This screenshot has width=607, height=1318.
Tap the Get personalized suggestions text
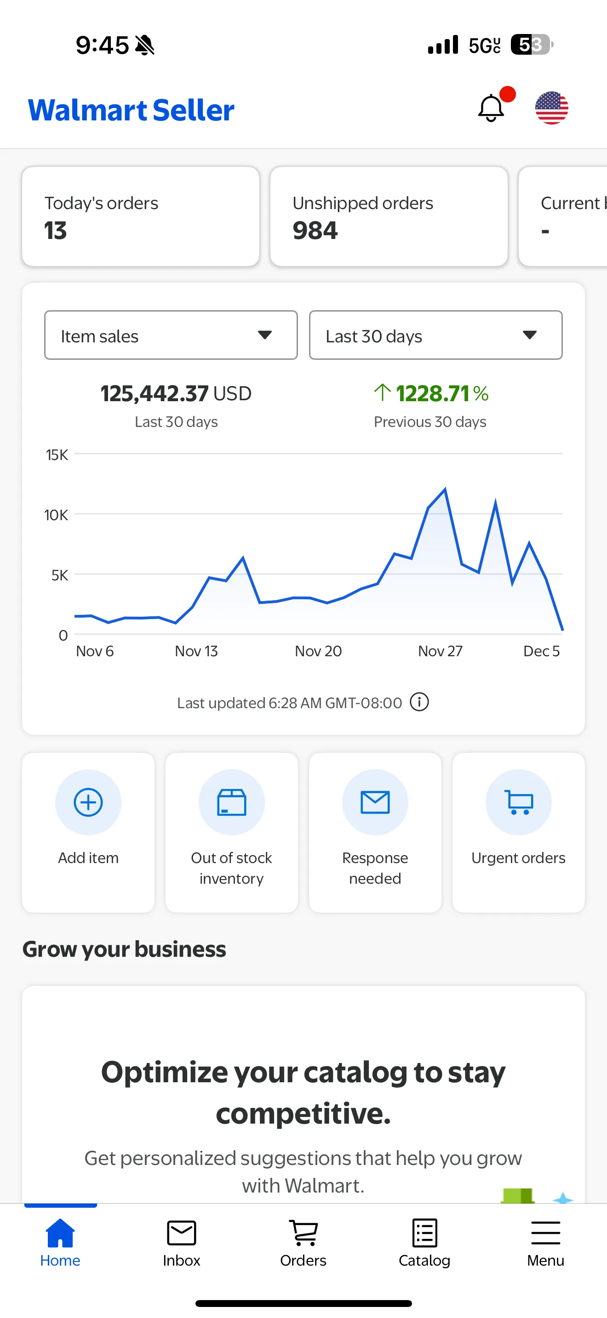pyautogui.click(x=303, y=1172)
